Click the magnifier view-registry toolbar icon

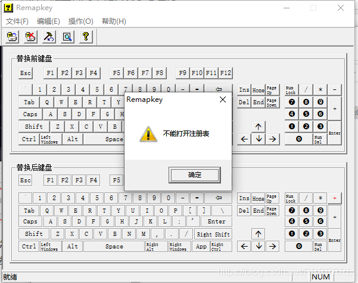[67, 36]
